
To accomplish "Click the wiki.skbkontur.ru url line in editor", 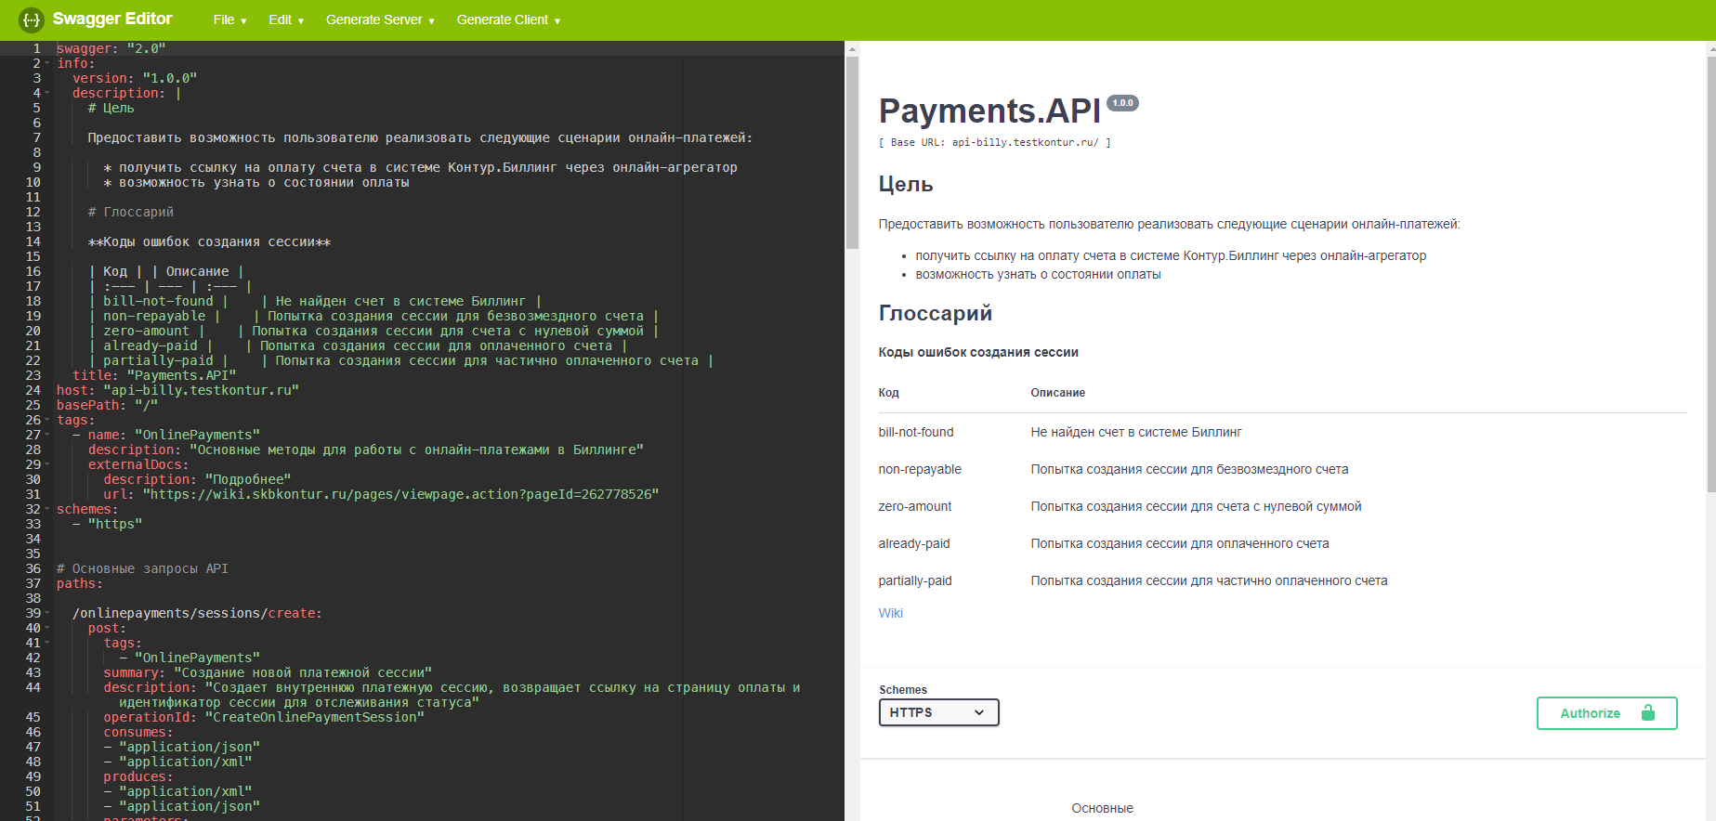I will click(x=381, y=494).
